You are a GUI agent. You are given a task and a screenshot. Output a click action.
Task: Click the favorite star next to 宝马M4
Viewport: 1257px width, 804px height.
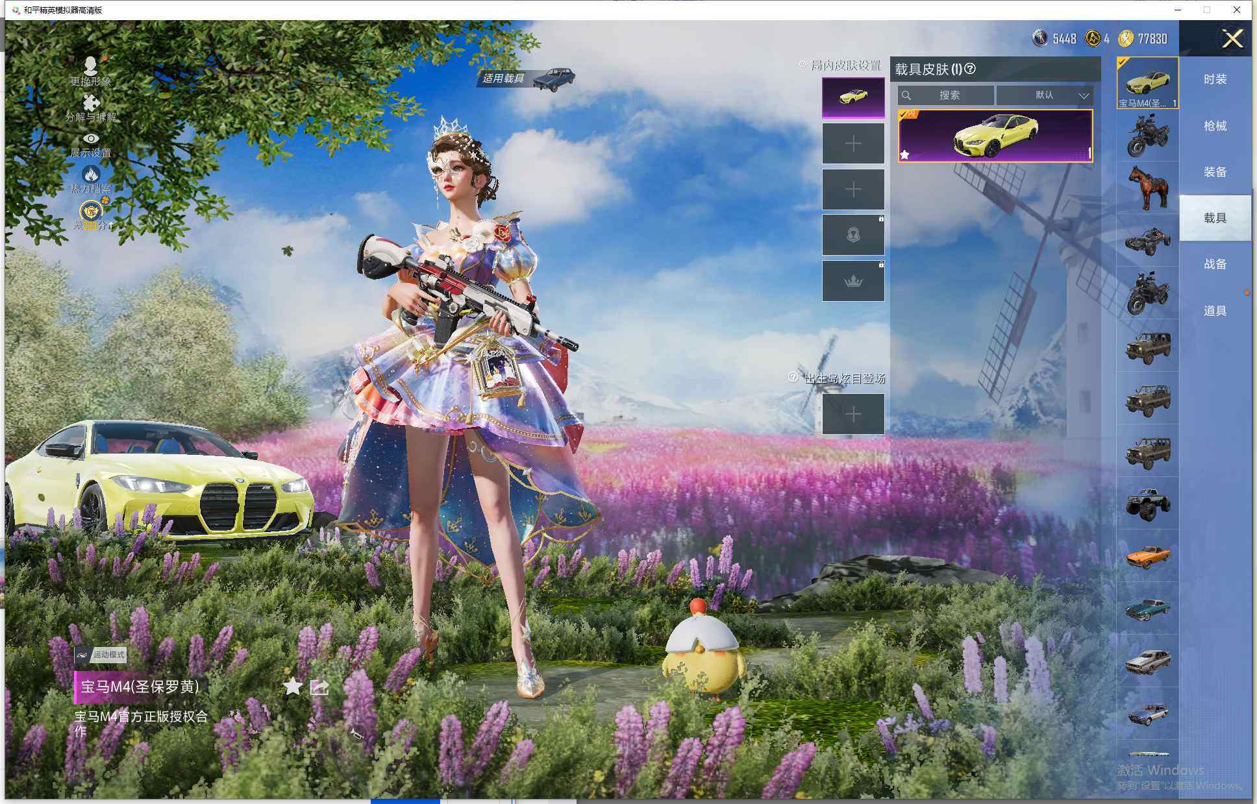tap(293, 686)
